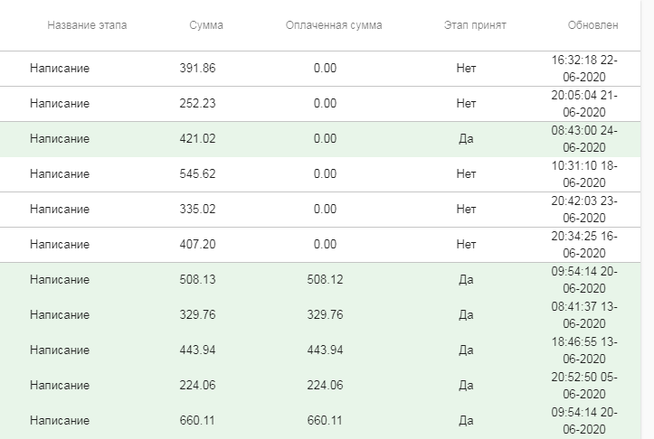Click the Сумма column header
The image size is (654, 439).
point(206,25)
